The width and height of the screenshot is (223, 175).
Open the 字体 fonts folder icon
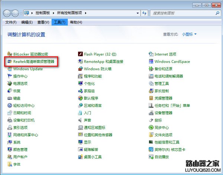click(x=10, y=164)
